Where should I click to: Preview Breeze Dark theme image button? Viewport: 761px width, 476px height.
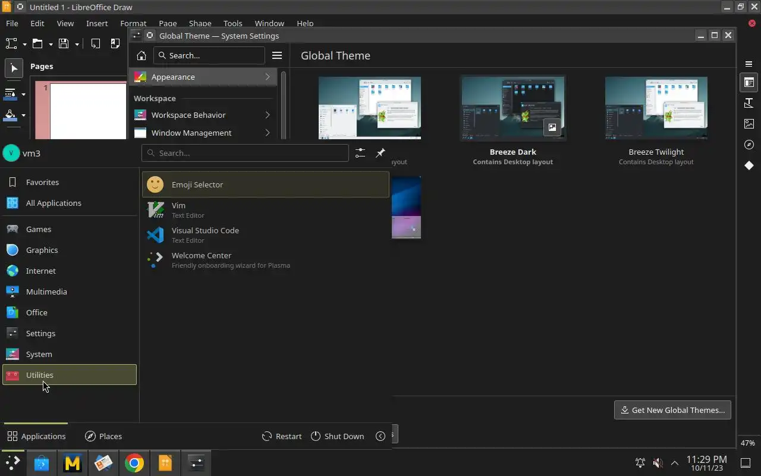[x=552, y=127]
